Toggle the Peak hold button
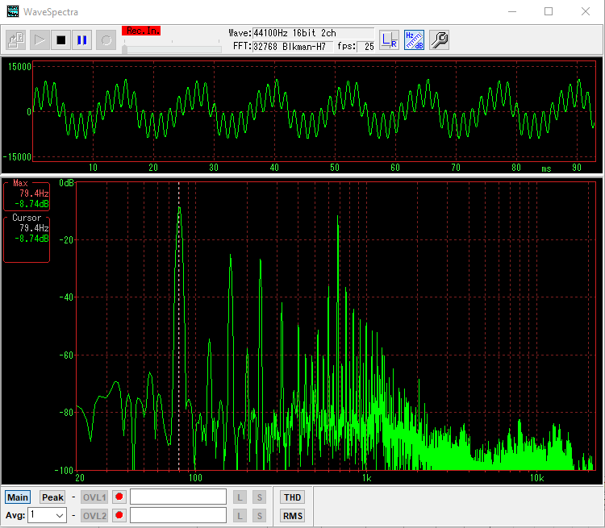 pos(53,497)
